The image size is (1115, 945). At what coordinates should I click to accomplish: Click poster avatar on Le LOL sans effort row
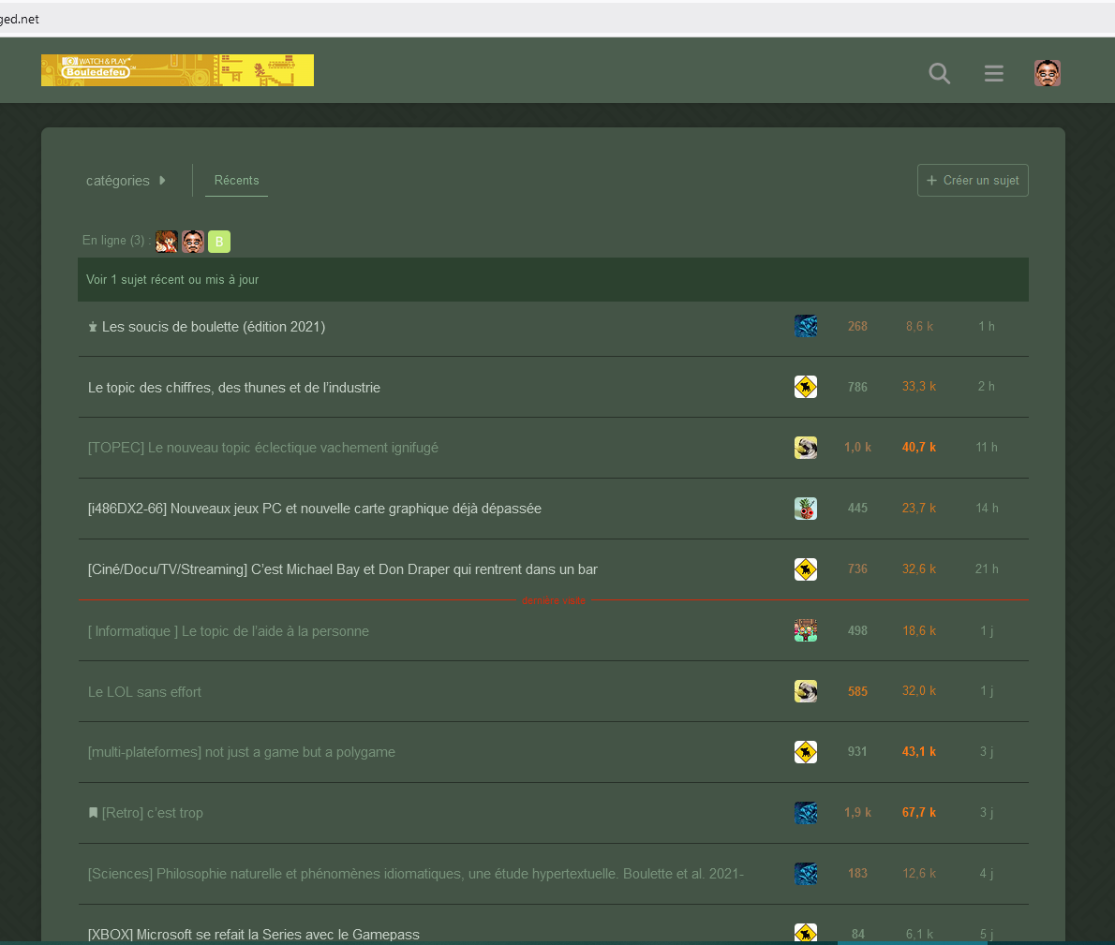[x=805, y=691]
